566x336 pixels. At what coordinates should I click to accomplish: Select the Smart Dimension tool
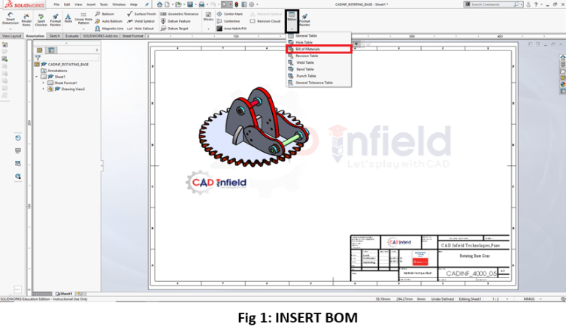tap(10, 19)
